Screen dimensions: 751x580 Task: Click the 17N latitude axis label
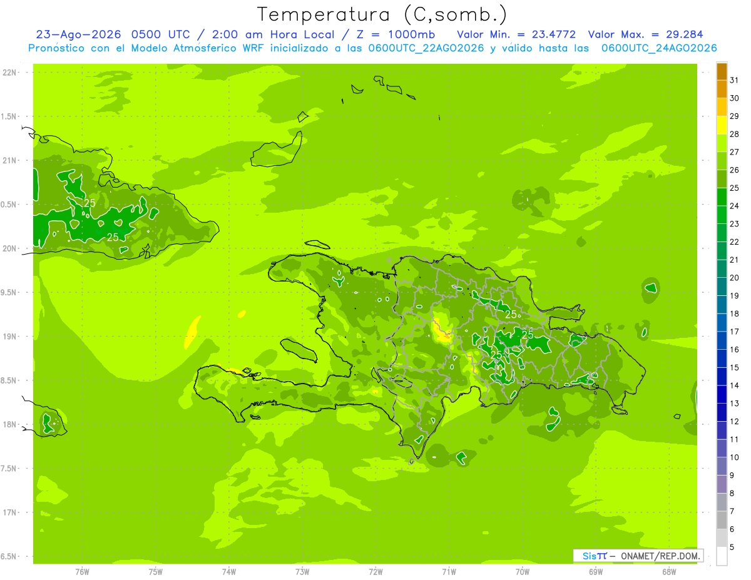(10, 512)
